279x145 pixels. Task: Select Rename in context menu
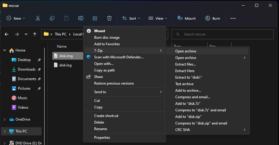pyautogui.click(x=125, y=129)
